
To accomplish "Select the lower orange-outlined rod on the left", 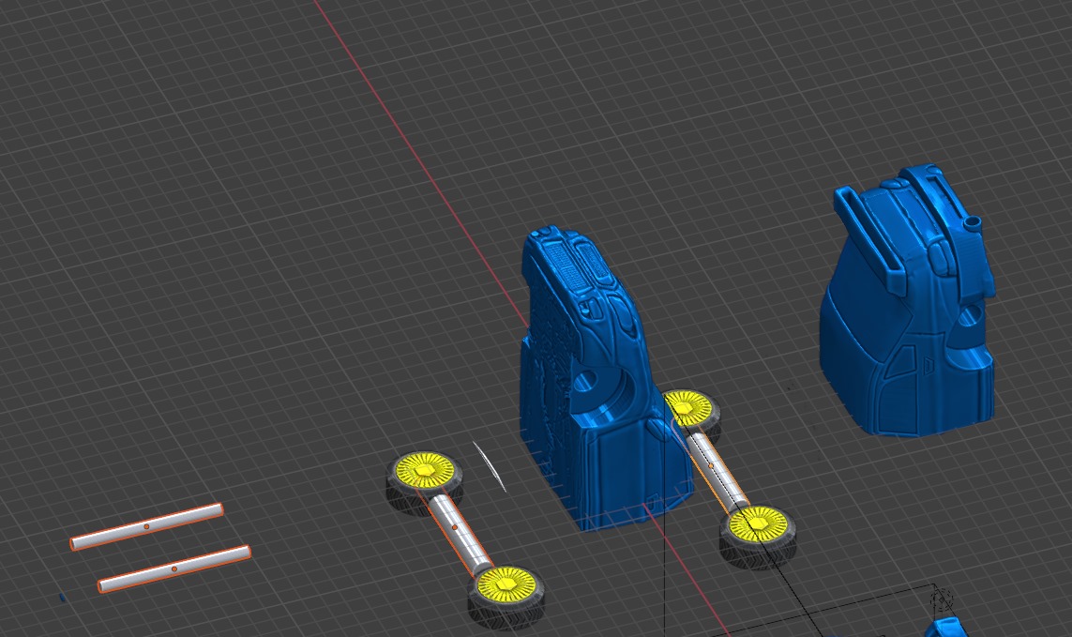I will pyautogui.click(x=174, y=569).
